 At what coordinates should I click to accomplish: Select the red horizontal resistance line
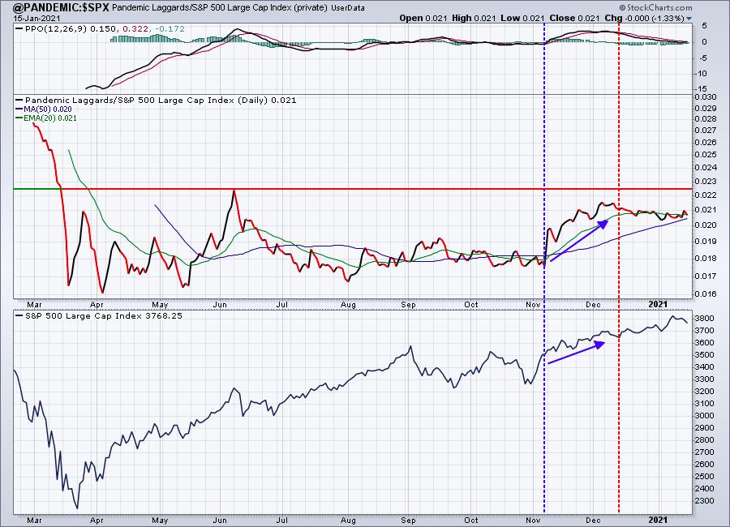pyautogui.click(x=365, y=188)
